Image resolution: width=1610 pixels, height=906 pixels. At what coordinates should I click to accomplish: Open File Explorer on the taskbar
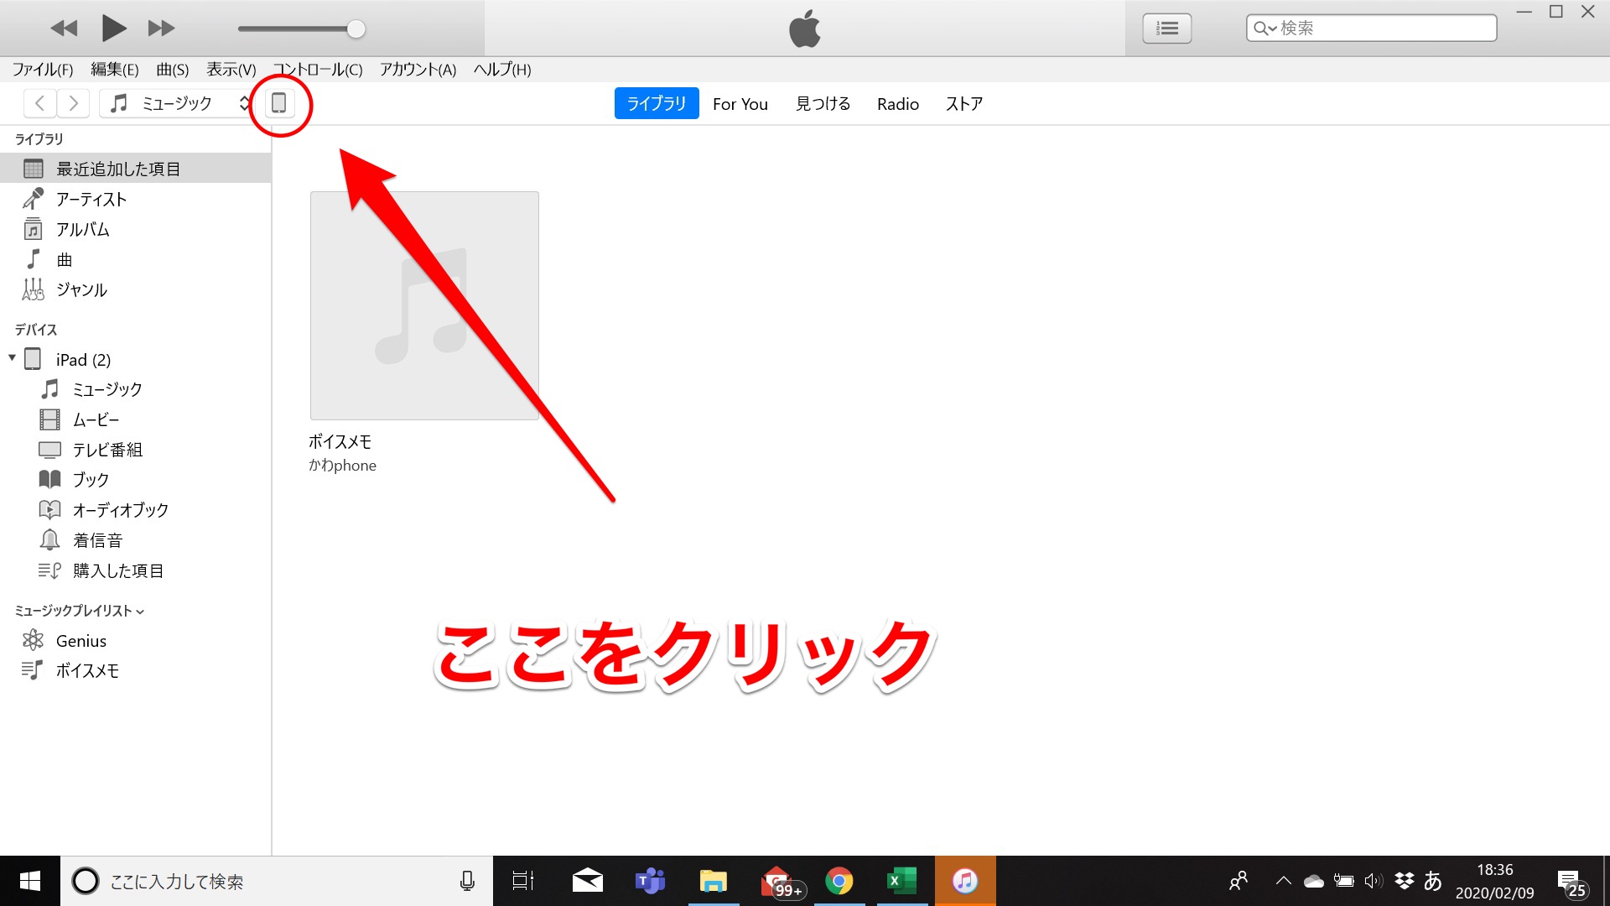pyautogui.click(x=713, y=881)
